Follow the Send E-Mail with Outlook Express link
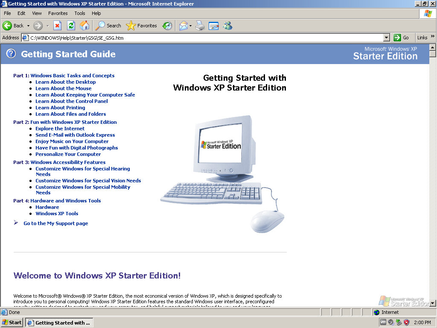 75,135
